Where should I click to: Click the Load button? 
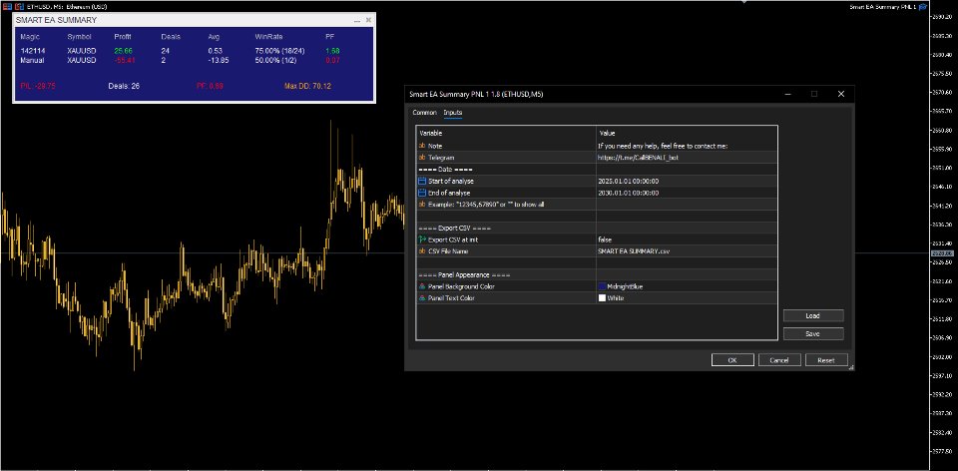click(813, 316)
